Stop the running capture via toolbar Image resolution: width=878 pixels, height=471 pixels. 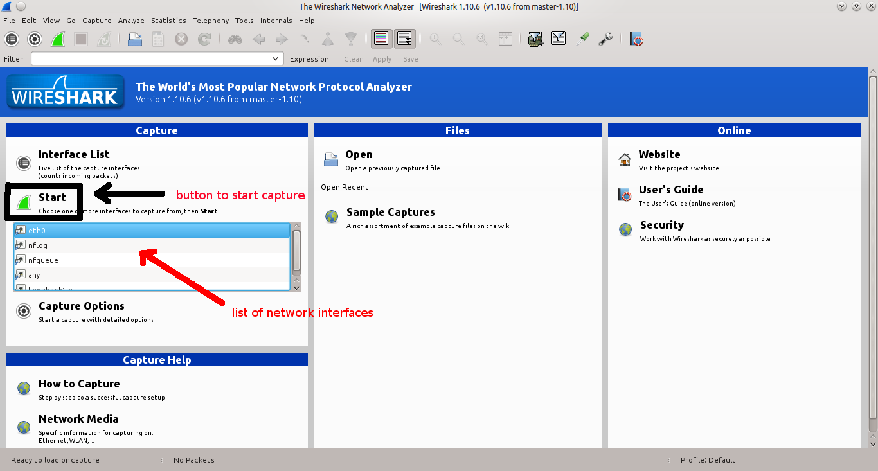81,39
